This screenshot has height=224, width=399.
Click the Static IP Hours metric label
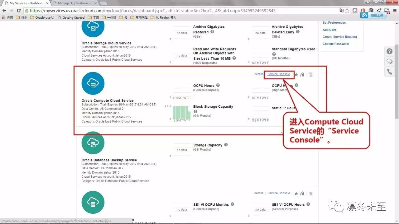pyautogui.click(x=283, y=108)
